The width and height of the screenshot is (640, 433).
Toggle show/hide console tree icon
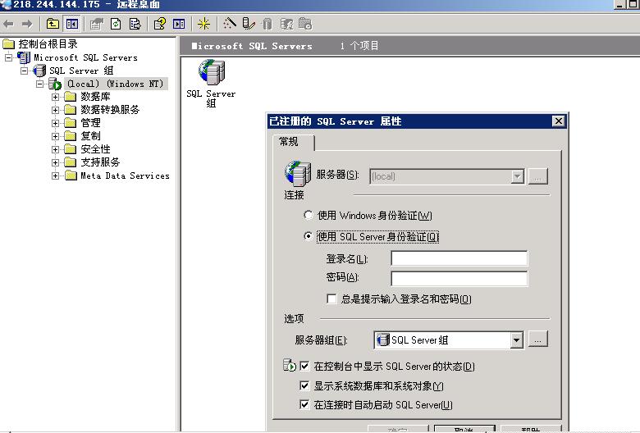[72, 24]
